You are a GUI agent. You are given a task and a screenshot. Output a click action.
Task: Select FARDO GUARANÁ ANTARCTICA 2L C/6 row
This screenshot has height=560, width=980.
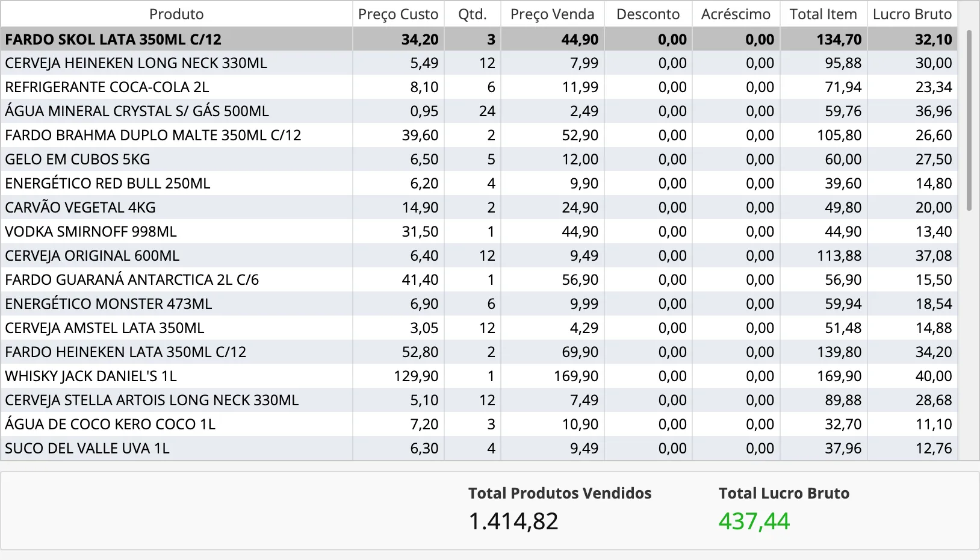click(x=479, y=279)
